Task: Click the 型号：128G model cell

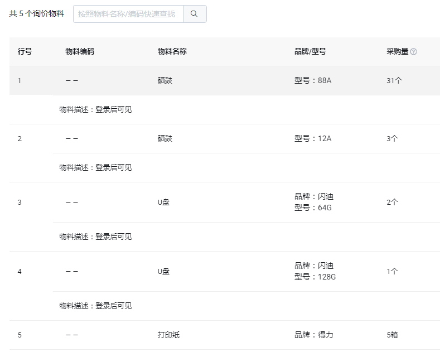Action: (x=315, y=277)
